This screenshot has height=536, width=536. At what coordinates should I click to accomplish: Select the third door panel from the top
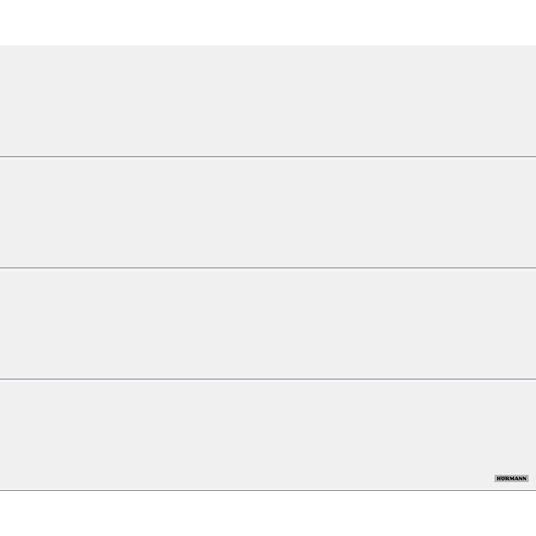pyautogui.click(x=268, y=323)
